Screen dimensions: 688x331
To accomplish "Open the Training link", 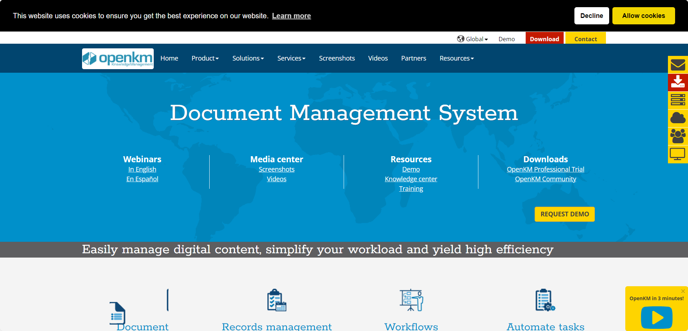I will [x=411, y=189].
